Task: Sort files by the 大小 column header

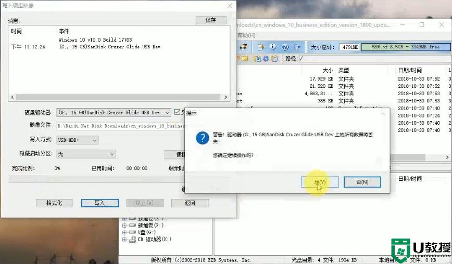Action: point(328,70)
